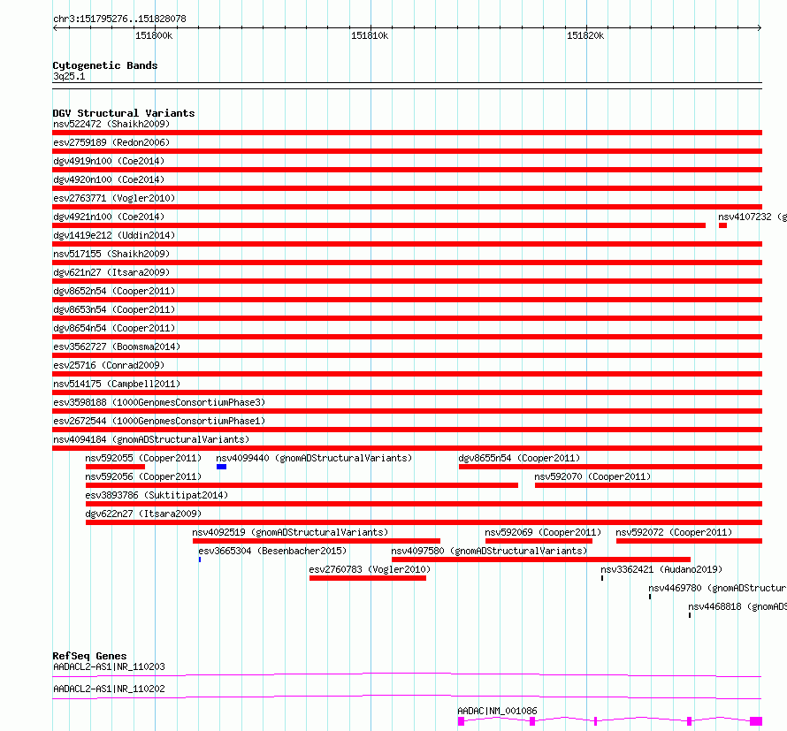Open variant dgv8655n54 (Cooper2011)
Screen dimensions: 787x731
tap(611, 467)
